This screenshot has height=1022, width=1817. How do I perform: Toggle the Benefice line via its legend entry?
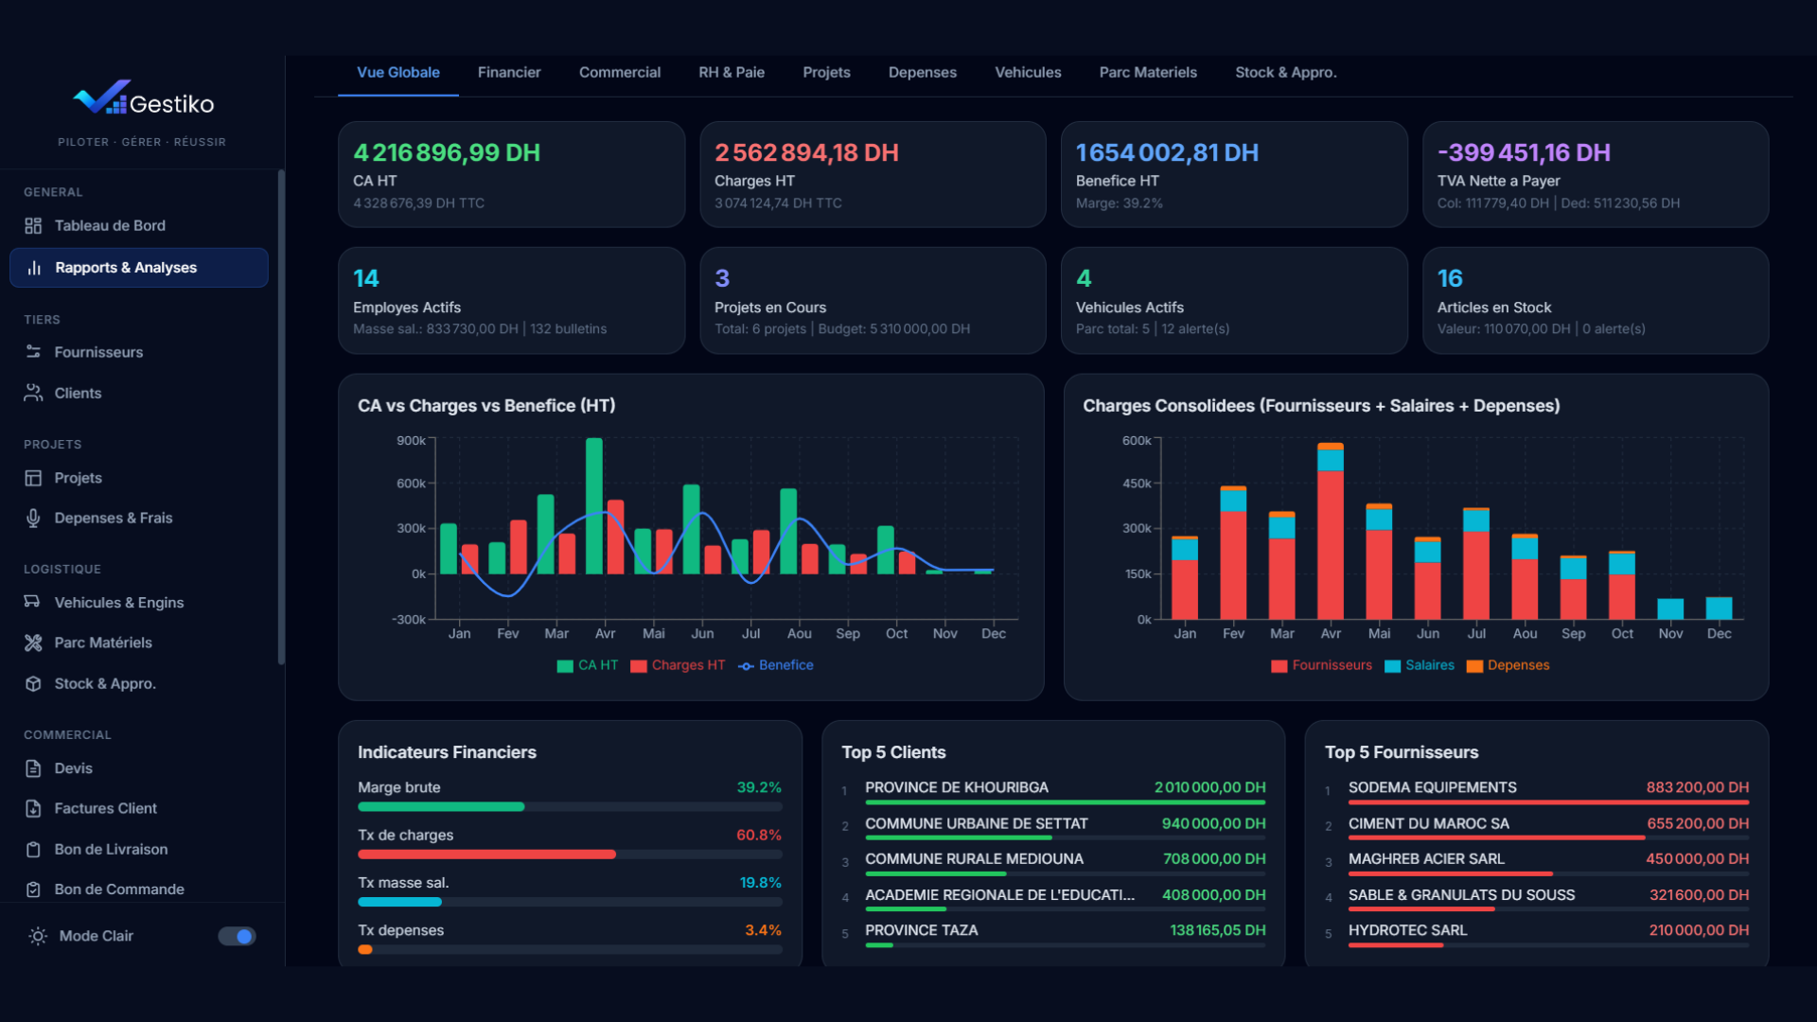click(x=775, y=665)
